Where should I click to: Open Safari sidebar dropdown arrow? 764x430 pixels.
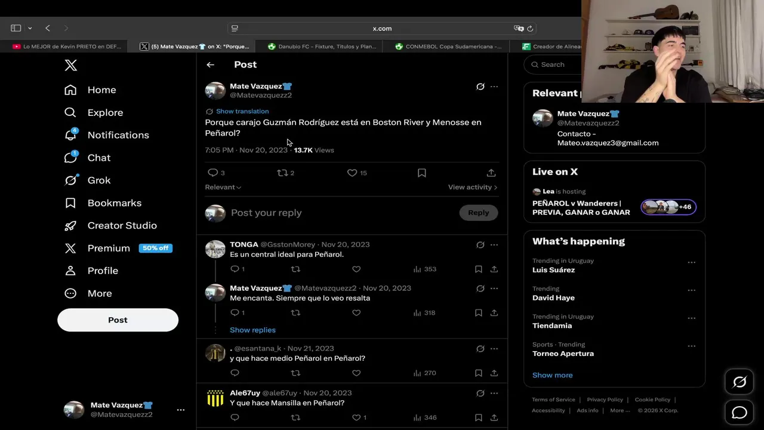[30, 28]
